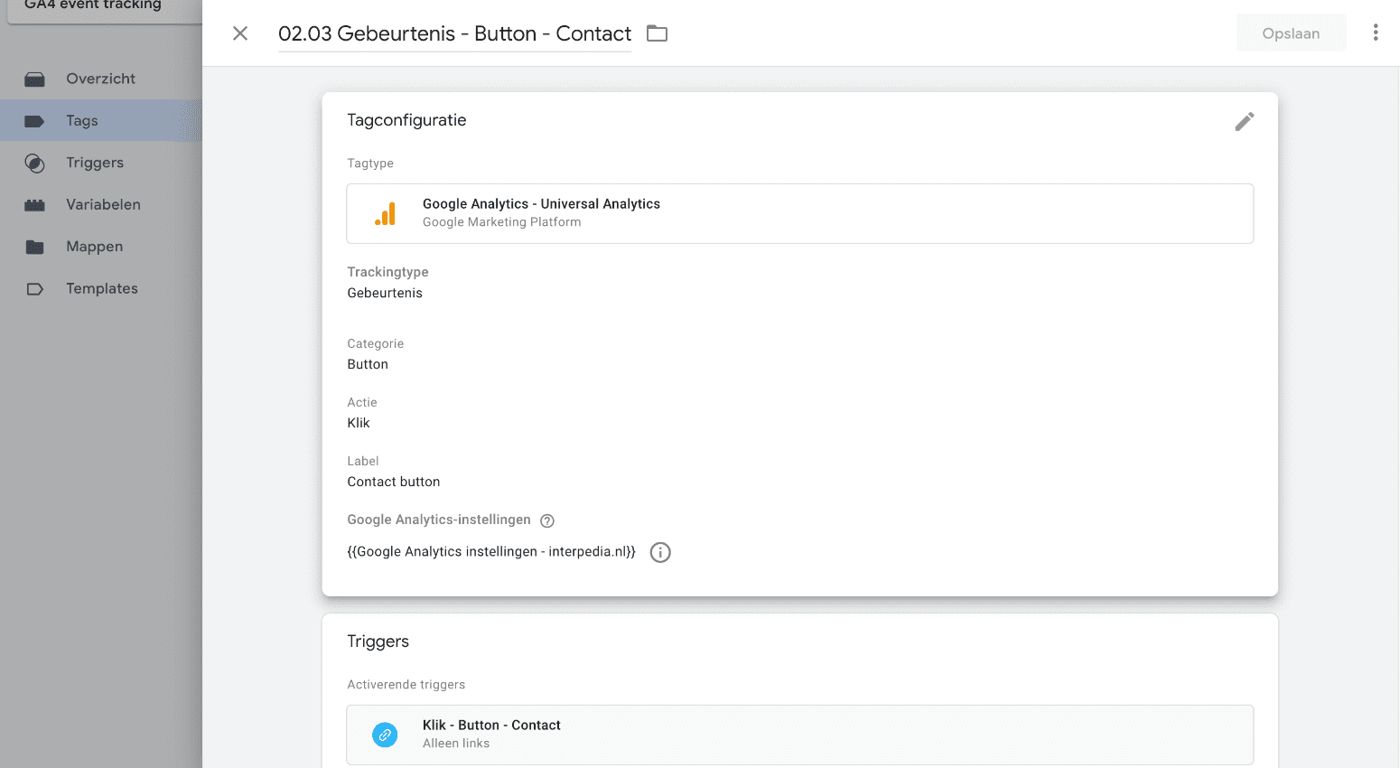The width and height of the screenshot is (1400, 768).
Task: Click the Gebeurtenis tracking type value
Action: point(385,293)
